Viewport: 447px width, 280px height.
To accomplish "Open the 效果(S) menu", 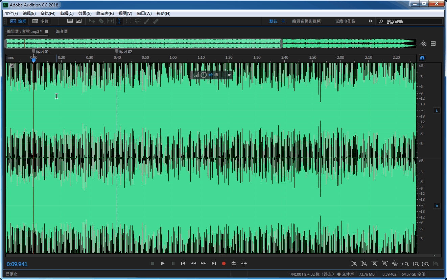I will pyautogui.click(x=85, y=14).
